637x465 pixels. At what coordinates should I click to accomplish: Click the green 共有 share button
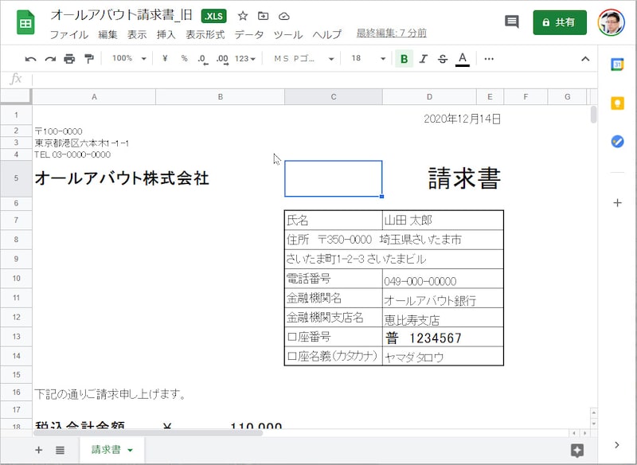pos(560,22)
